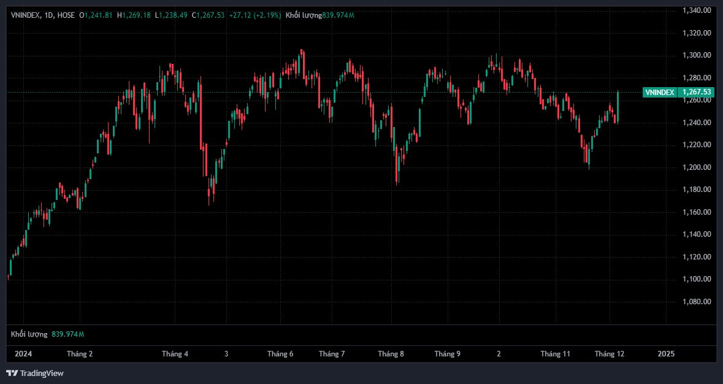The width and height of the screenshot is (723, 384).
Task: Select the Khối lượng indicator in the volume pane
Action: 29,334
